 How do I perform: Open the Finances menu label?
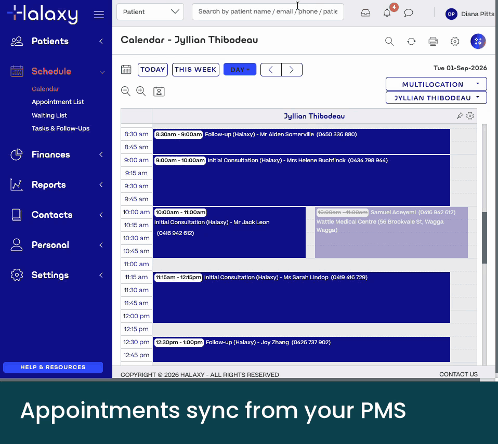(51, 154)
